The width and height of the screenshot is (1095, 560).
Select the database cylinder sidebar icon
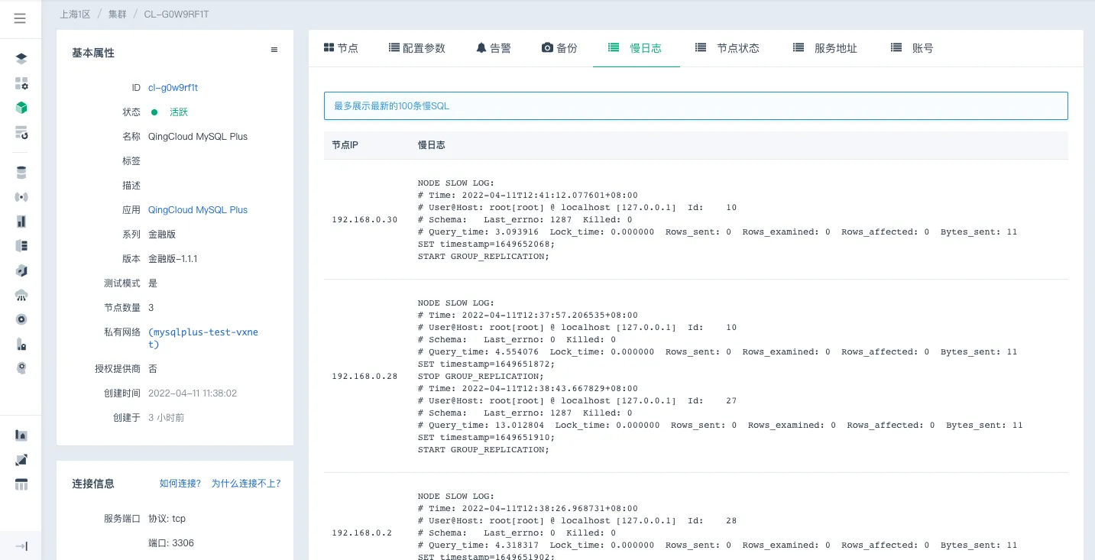coord(21,173)
